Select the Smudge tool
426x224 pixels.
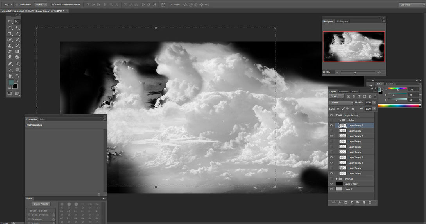pyautogui.click(x=10, y=57)
